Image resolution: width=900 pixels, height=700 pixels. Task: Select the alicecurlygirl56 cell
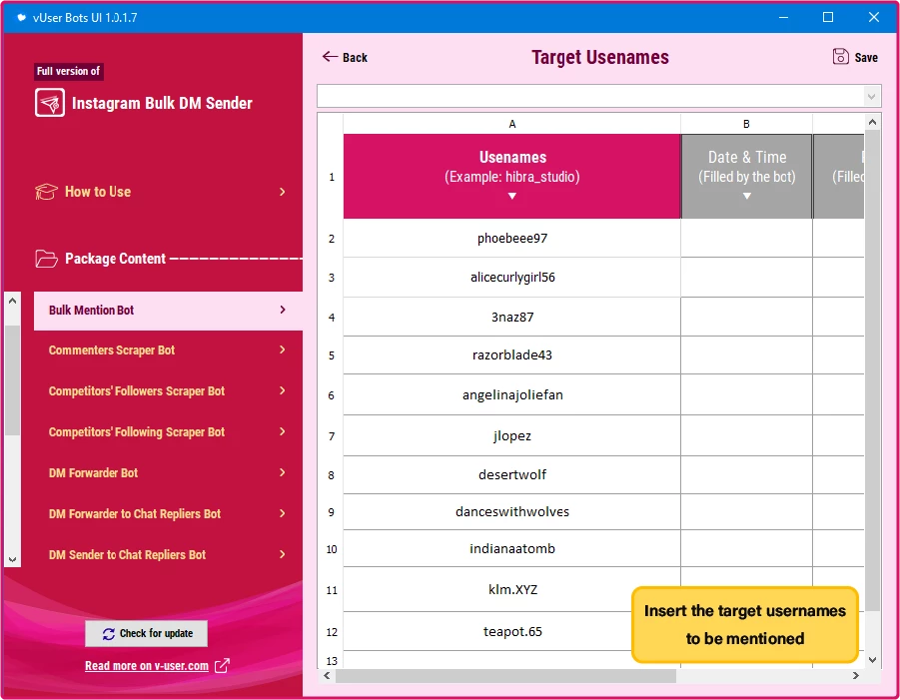pos(512,278)
